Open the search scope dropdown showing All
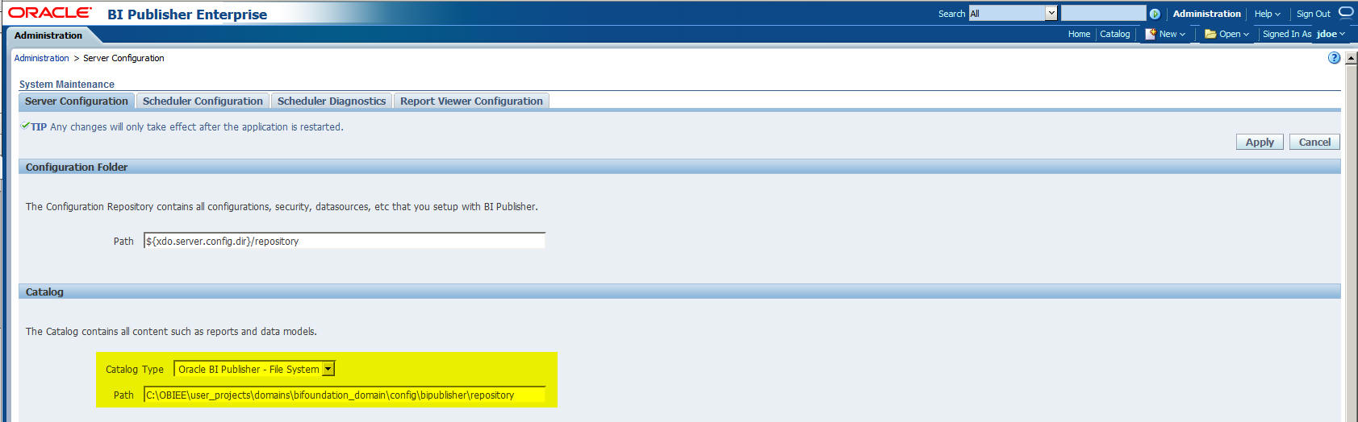The width and height of the screenshot is (1358, 422). 1013,13
